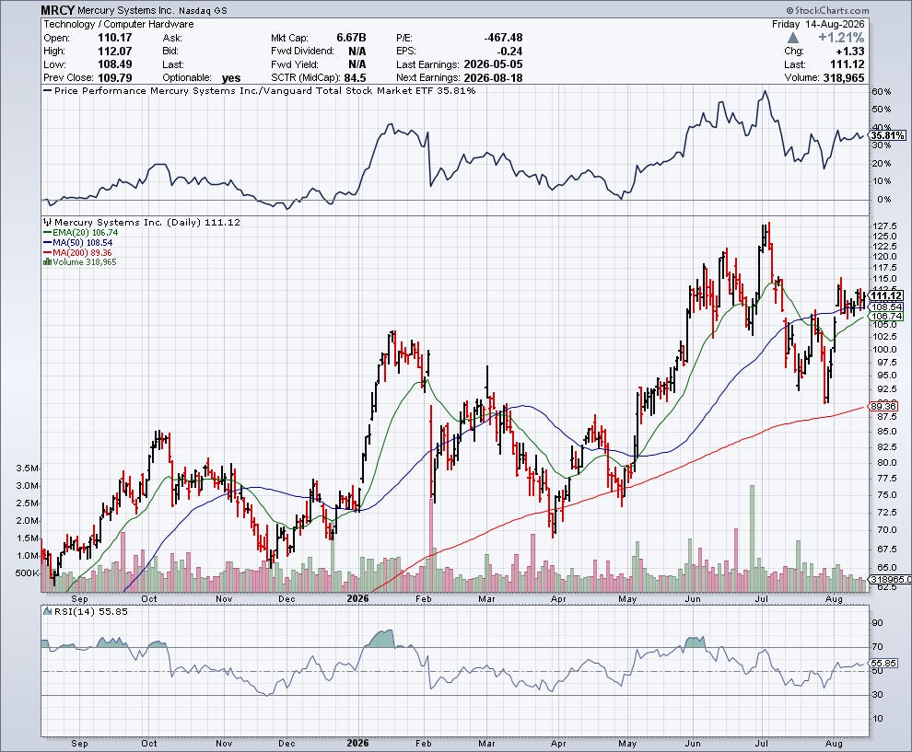The width and height of the screenshot is (912, 752).
Task: Click the Chg value +1.33
Action: coord(849,52)
